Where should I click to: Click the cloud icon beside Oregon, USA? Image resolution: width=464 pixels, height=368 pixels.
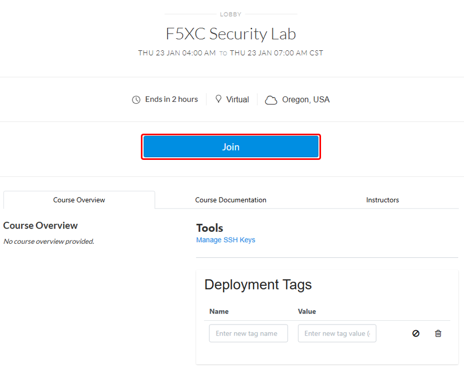click(271, 100)
